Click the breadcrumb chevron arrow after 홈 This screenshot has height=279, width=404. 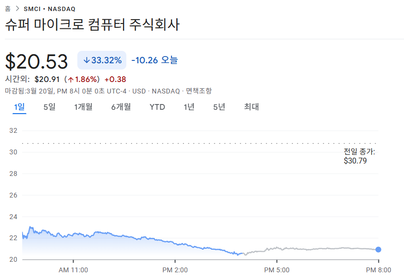click(x=17, y=9)
